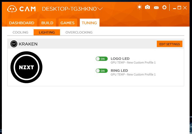Maximize the CAM window
Viewport: 192px width, 134px height.
pyautogui.click(x=179, y=8)
